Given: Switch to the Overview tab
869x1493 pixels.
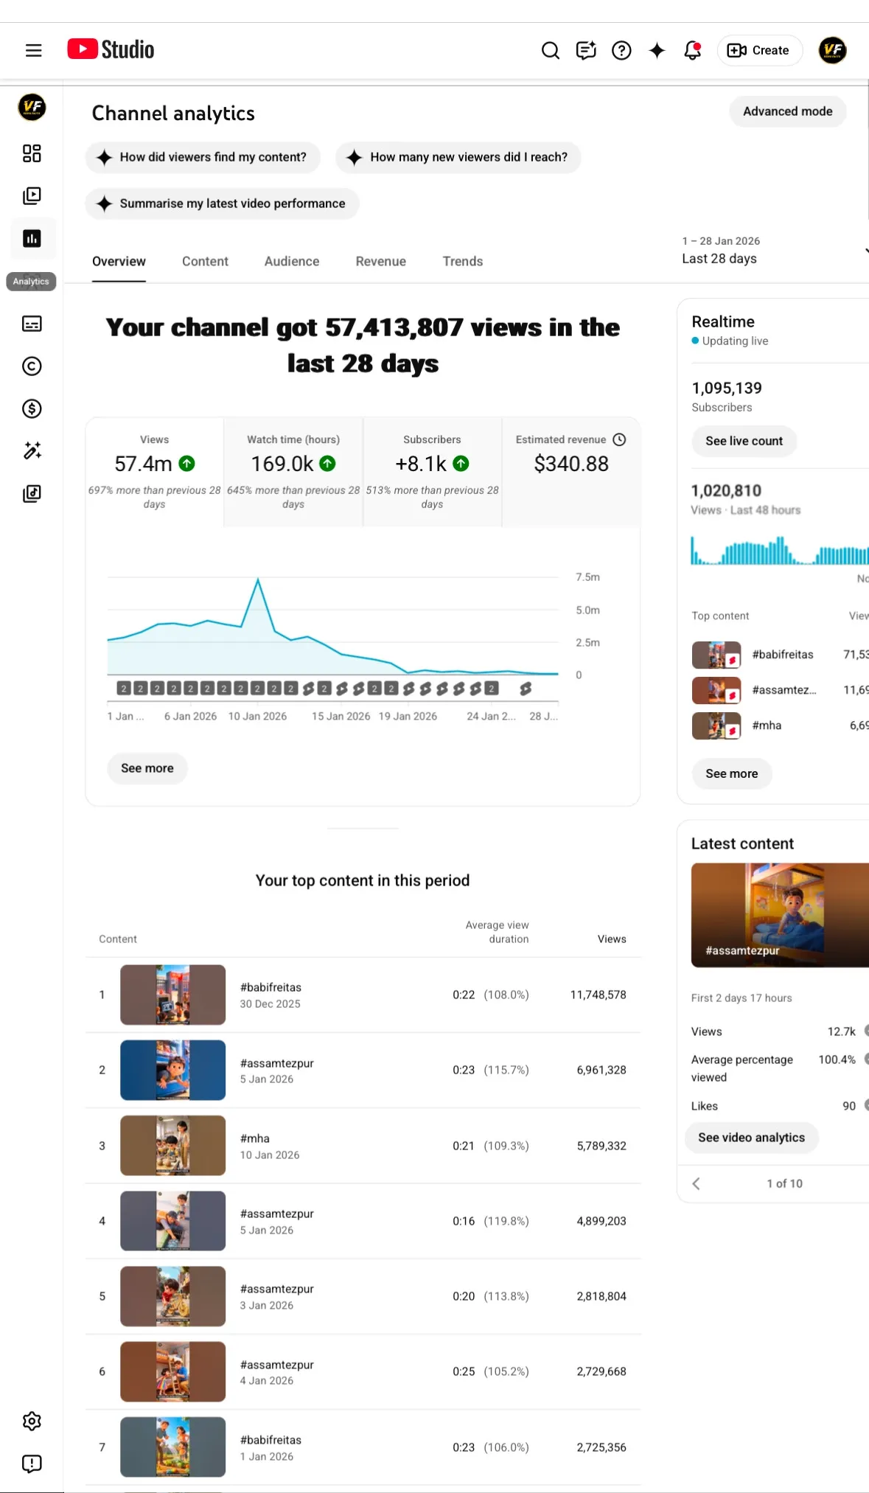Looking at the screenshot, I should click(x=119, y=262).
